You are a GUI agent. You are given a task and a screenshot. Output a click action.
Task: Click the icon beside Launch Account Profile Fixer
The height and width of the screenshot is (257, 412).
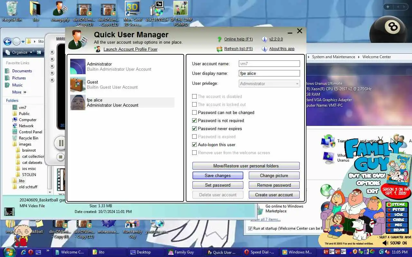coord(98,49)
